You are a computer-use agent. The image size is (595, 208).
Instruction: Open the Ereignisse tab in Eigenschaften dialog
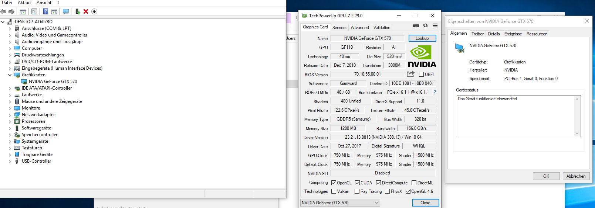pyautogui.click(x=513, y=34)
